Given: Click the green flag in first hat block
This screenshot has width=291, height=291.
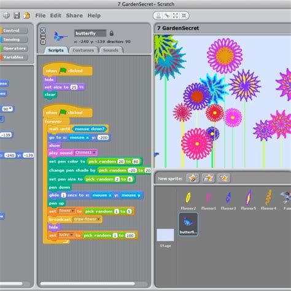Looking at the screenshot, I should tap(63, 71).
